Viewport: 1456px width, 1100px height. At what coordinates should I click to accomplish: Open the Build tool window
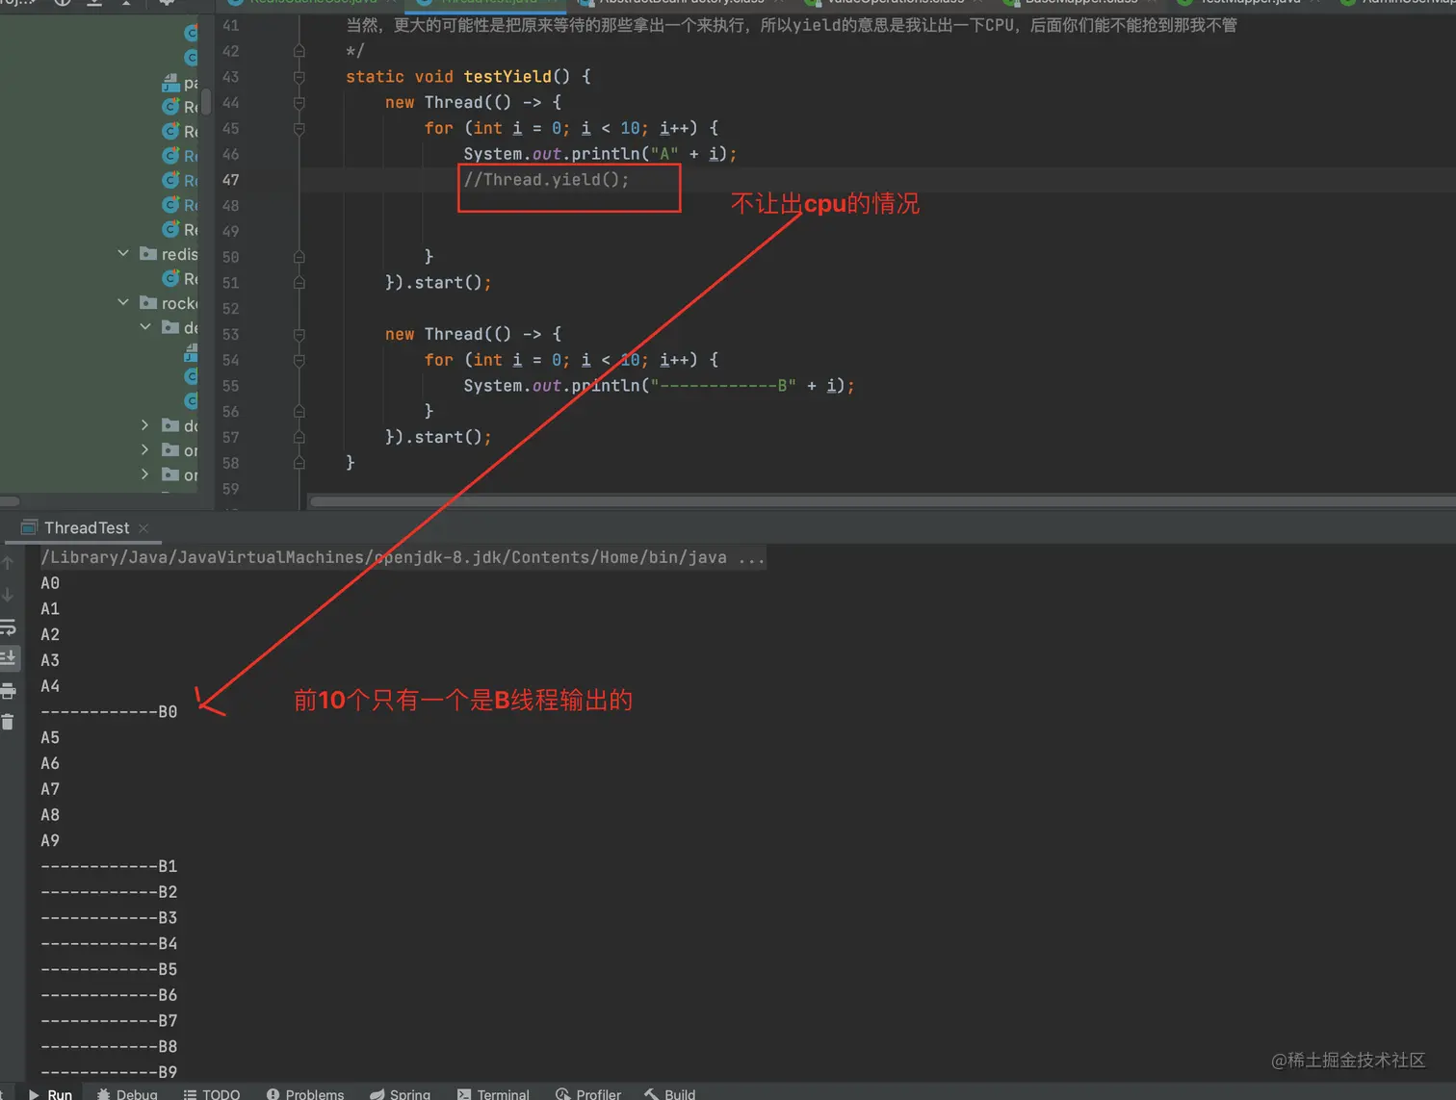tap(670, 1094)
